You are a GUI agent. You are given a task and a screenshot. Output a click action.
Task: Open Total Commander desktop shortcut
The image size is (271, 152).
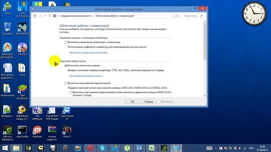coord(22,9)
